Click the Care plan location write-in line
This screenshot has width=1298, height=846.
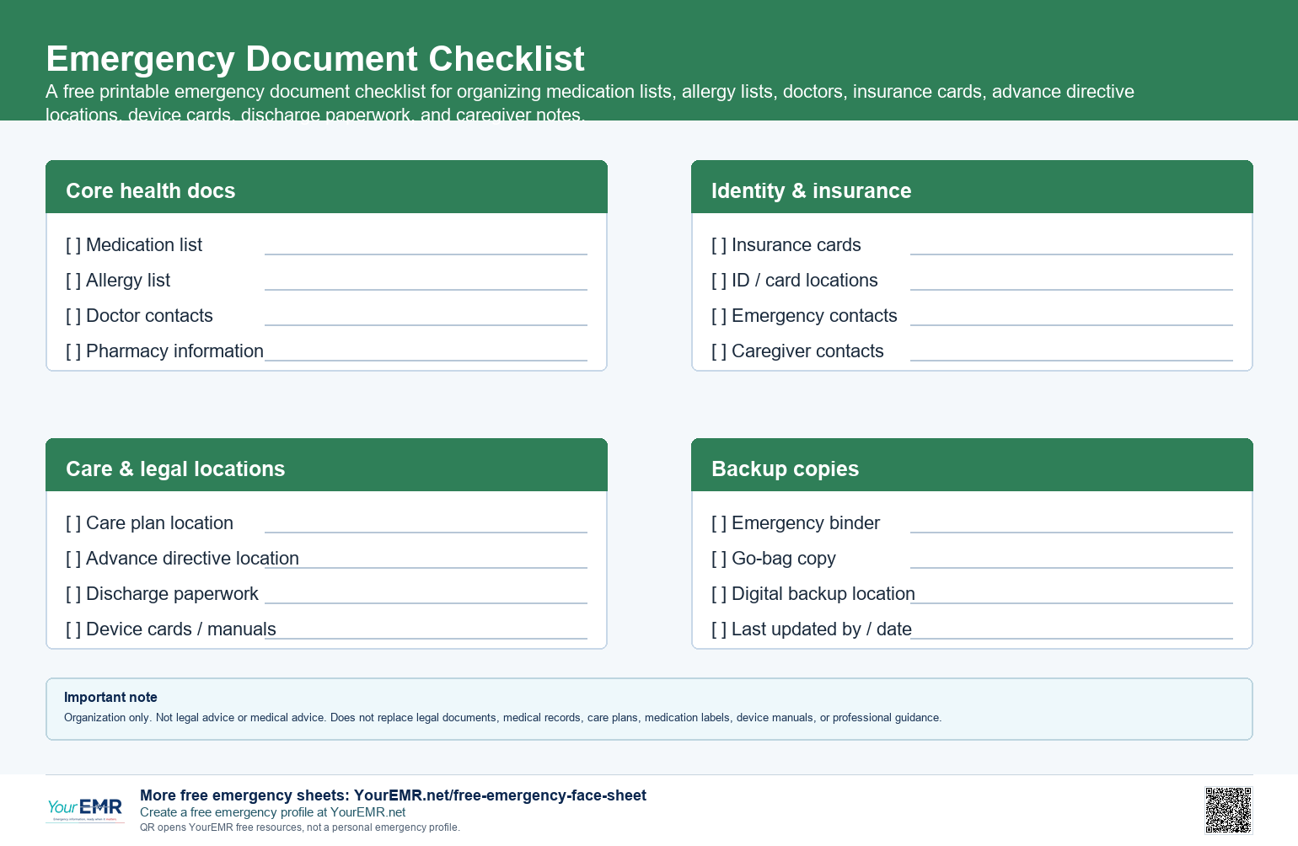[426, 532]
